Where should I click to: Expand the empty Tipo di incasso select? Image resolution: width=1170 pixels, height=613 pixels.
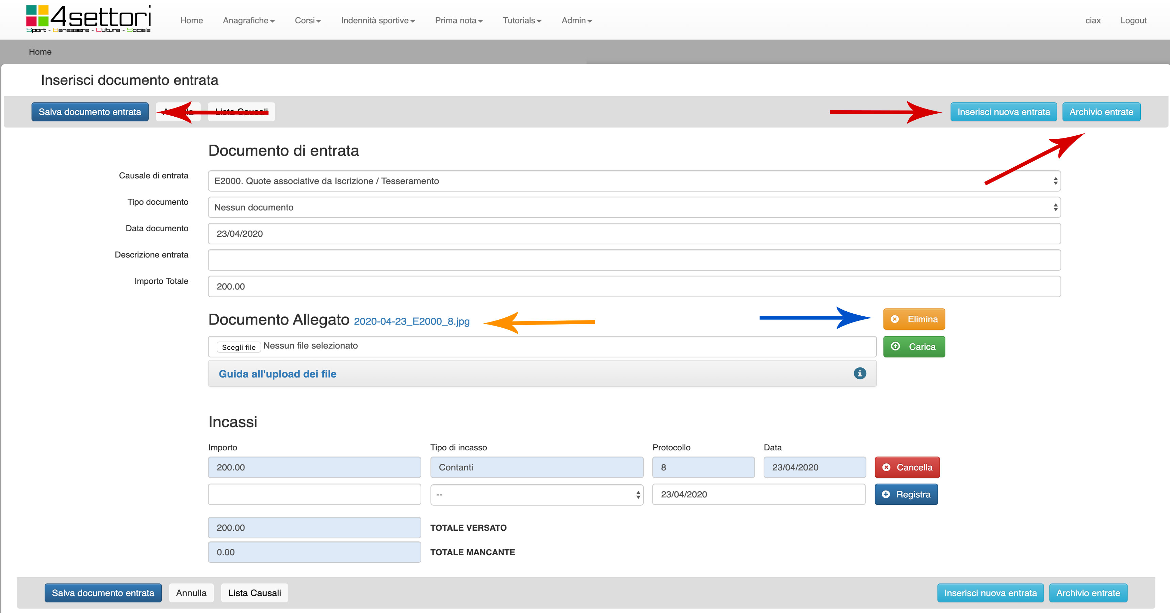point(536,495)
